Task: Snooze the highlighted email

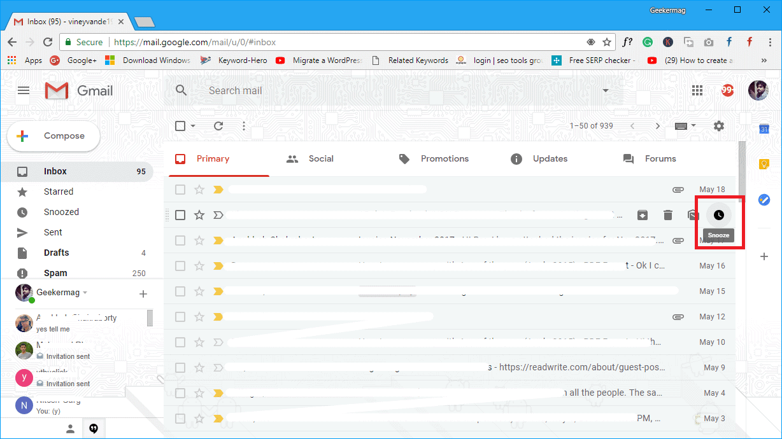Action: [x=719, y=215]
